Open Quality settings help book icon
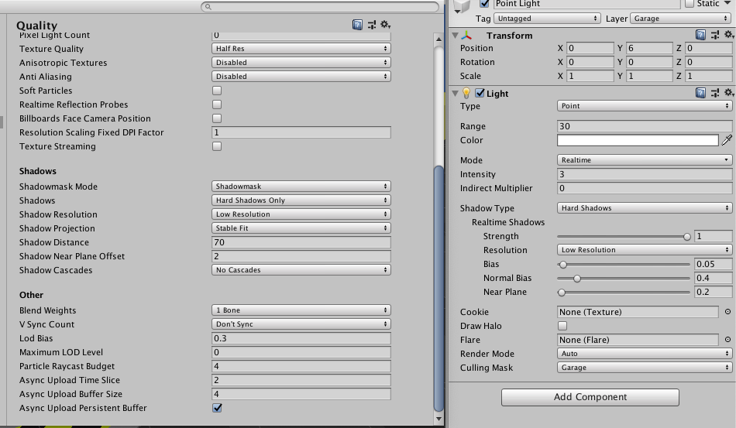 [357, 25]
